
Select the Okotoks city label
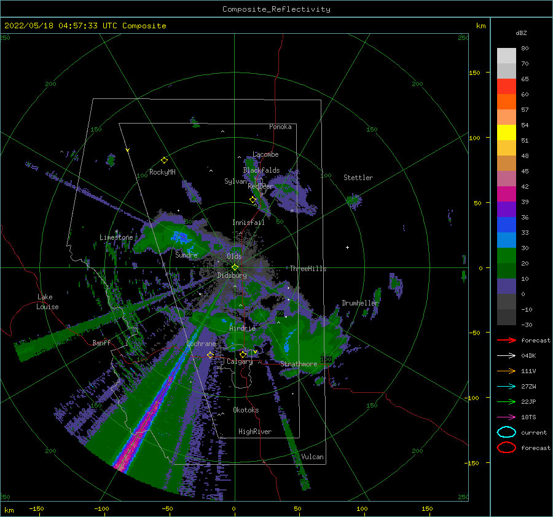click(246, 410)
